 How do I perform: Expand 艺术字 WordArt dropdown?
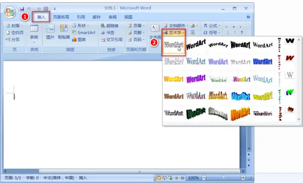[174, 33]
